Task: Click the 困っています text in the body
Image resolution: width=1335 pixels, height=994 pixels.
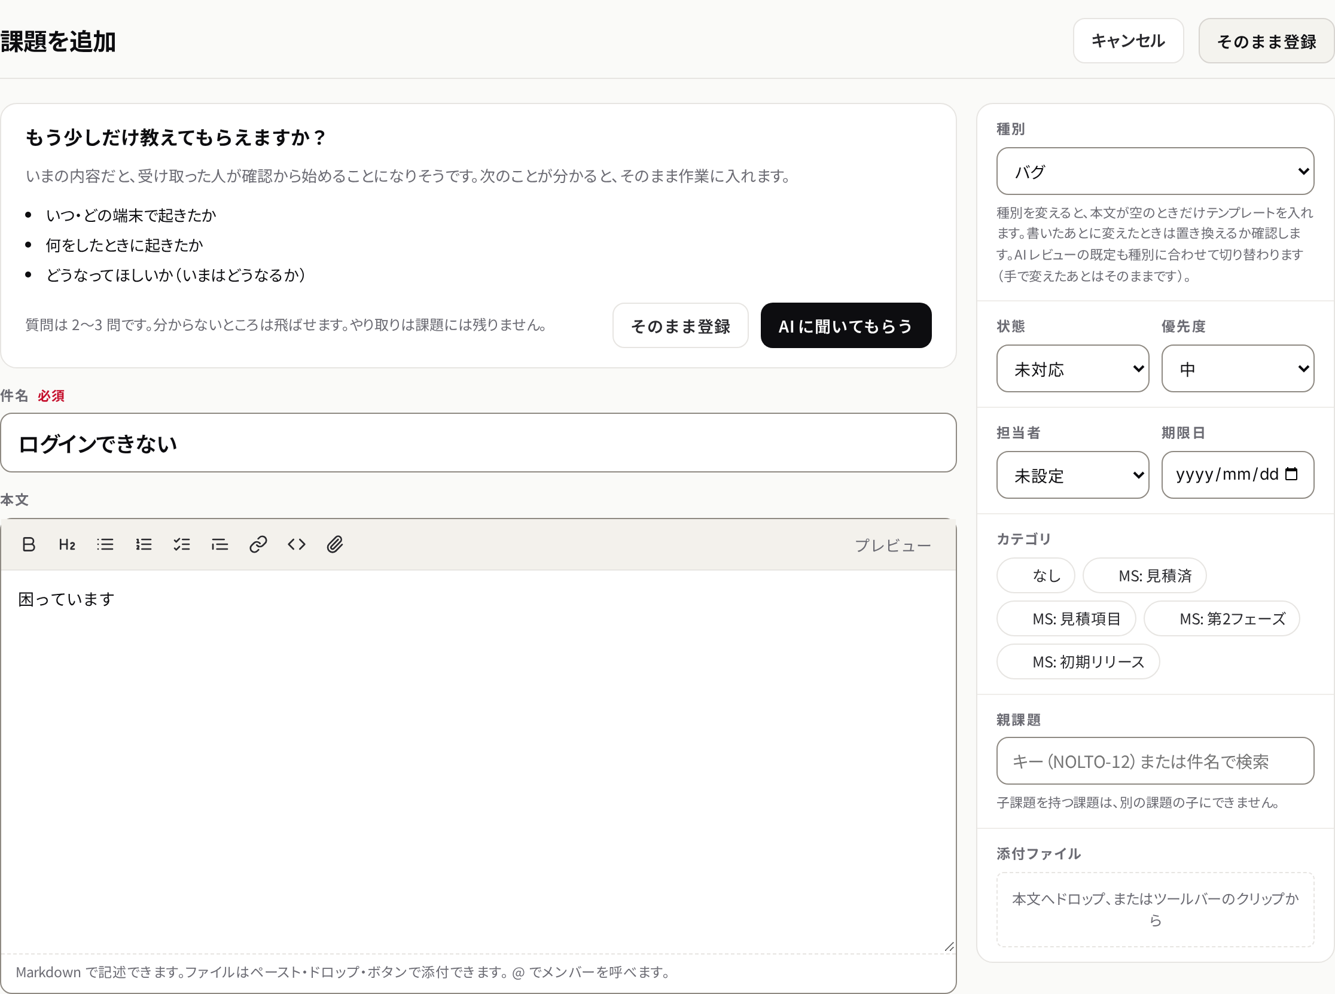Action: (x=66, y=599)
